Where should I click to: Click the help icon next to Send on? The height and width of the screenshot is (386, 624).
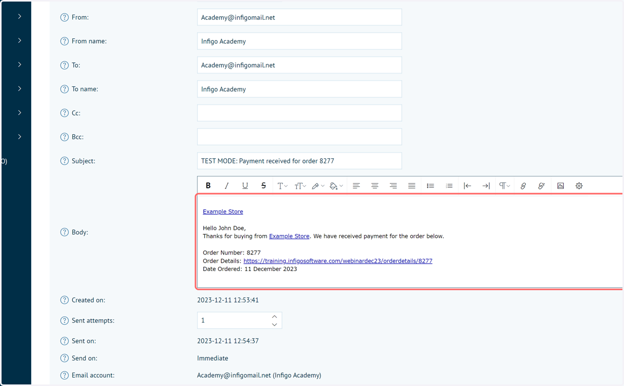coord(64,358)
